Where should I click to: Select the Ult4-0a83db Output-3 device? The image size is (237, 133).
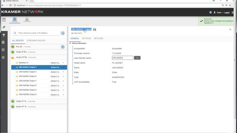27,90
